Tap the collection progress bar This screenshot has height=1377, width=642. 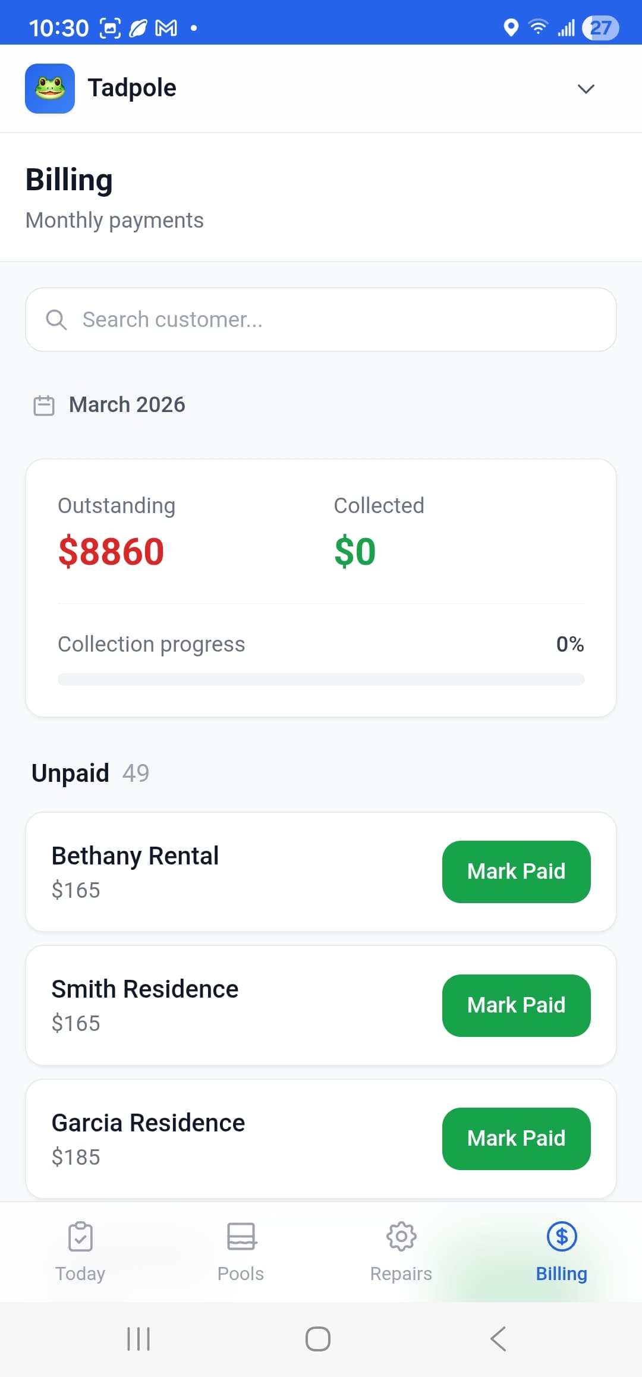[321, 679]
